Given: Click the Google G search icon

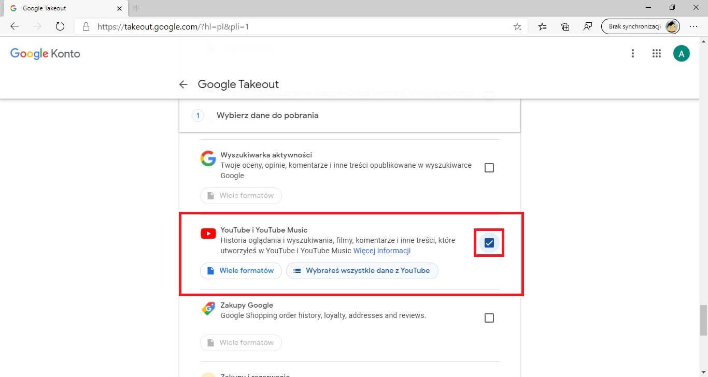Looking at the screenshot, I should [x=208, y=158].
